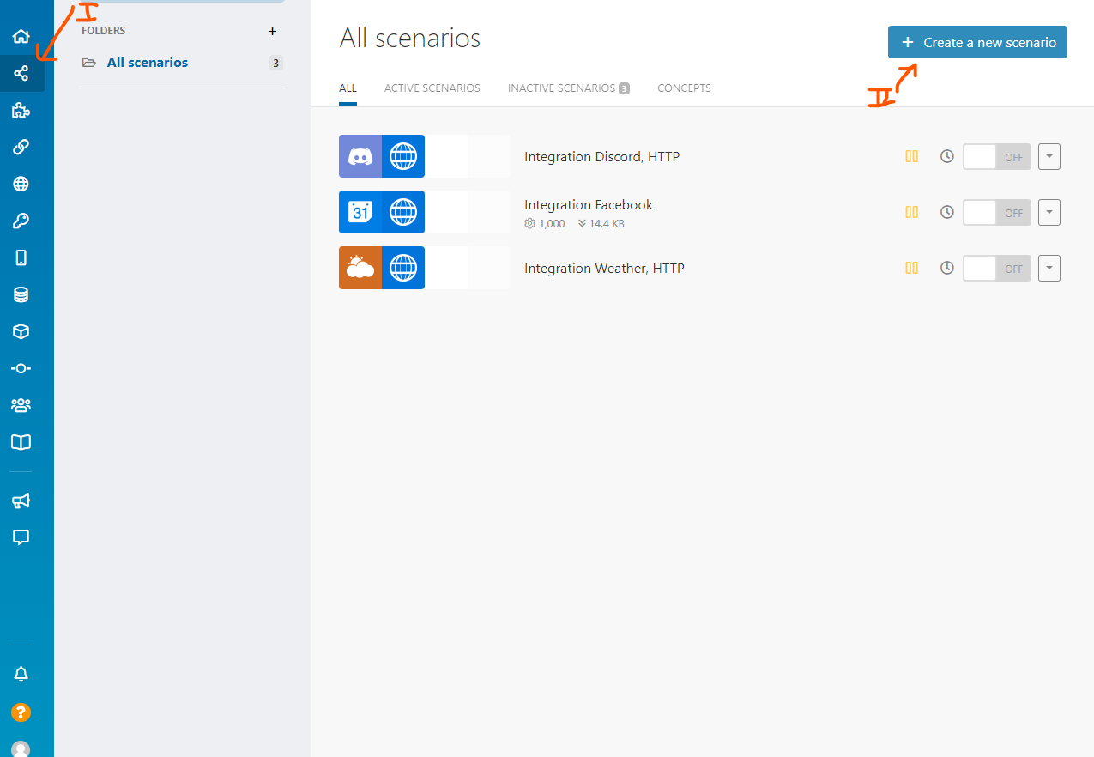Screen dimensions: 1094x757
Task: Open the Home dashboard icon
Action: (21, 37)
